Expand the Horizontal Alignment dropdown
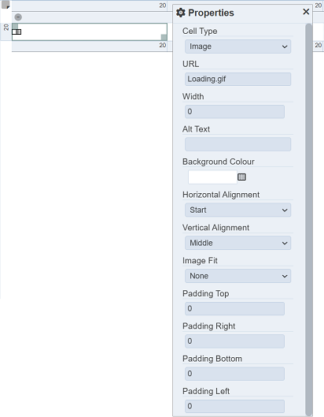This screenshot has height=417, width=324. click(x=237, y=210)
